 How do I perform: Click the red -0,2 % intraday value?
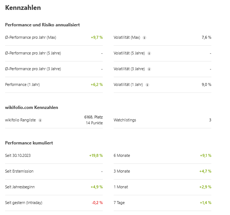(x=97, y=203)
